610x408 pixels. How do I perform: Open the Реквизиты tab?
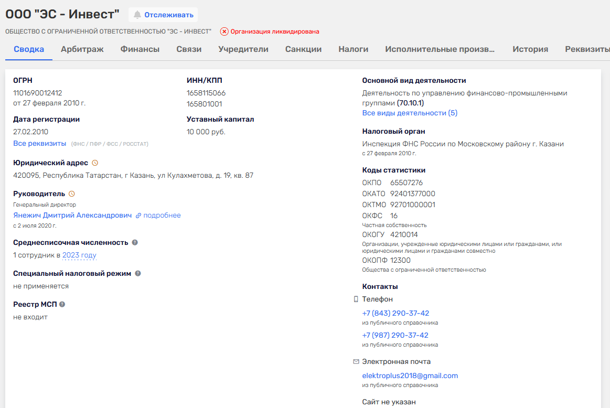pos(587,49)
